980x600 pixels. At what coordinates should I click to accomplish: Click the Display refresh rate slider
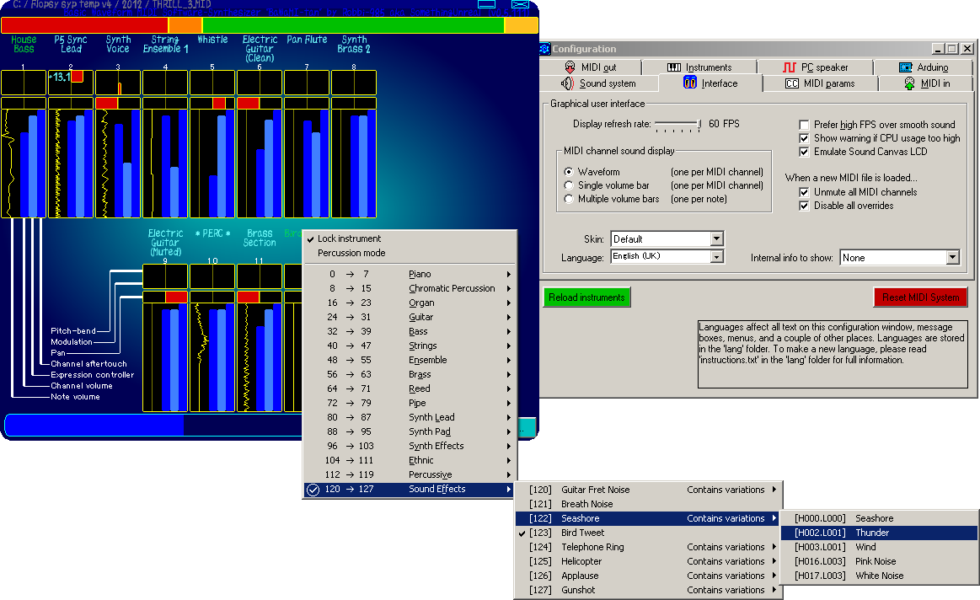(x=678, y=125)
